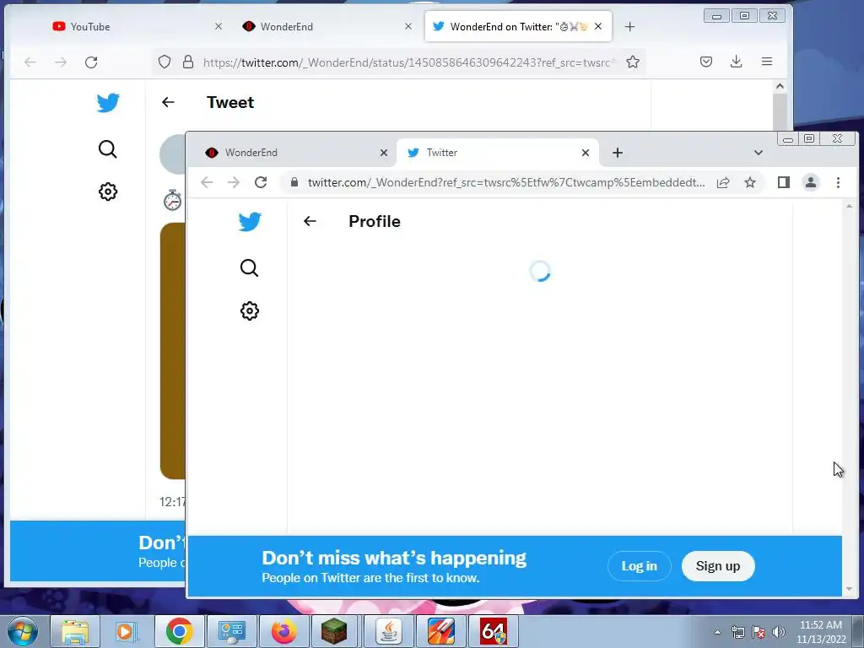Switch to YouTube tab in Firefox
This screenshot has width=864, height=648.
tap(135, 26)
